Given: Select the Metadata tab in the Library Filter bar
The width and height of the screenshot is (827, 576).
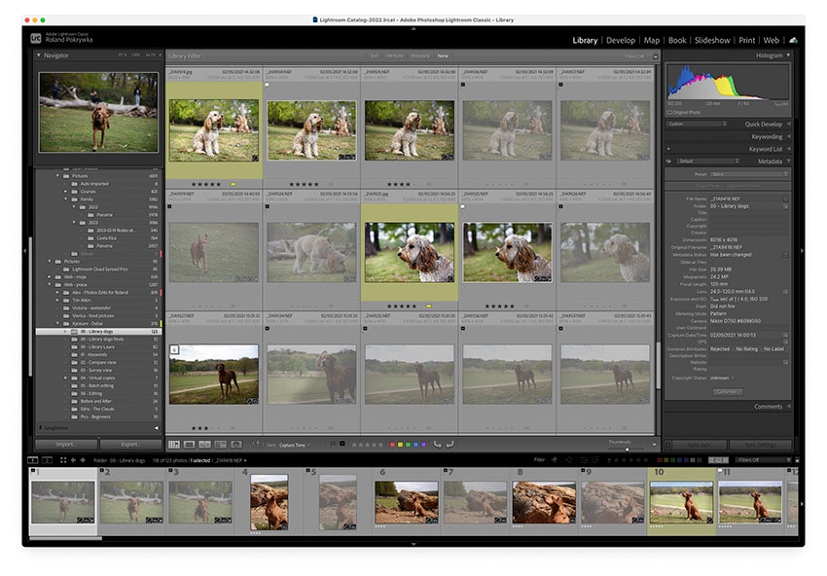Looking at the screenshot, I should (x=421, y=56).
